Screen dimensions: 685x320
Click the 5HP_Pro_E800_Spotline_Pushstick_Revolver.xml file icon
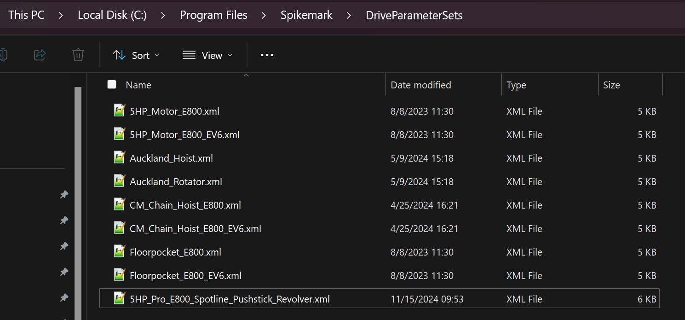pyautogui.click(x=120, y=299)
